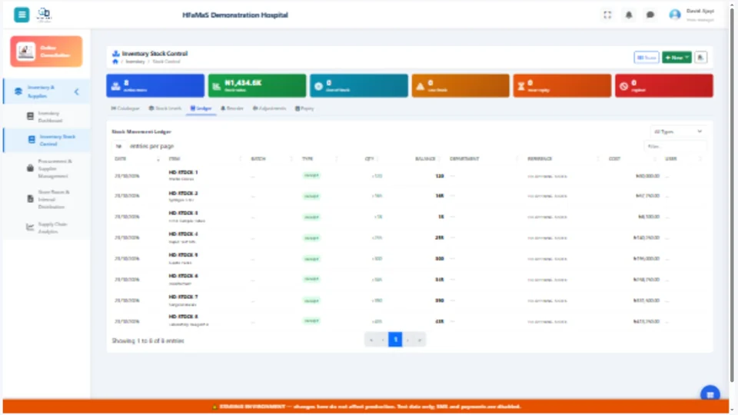
Task: Sort ledger by ITEM column
Action: point(204,159)
